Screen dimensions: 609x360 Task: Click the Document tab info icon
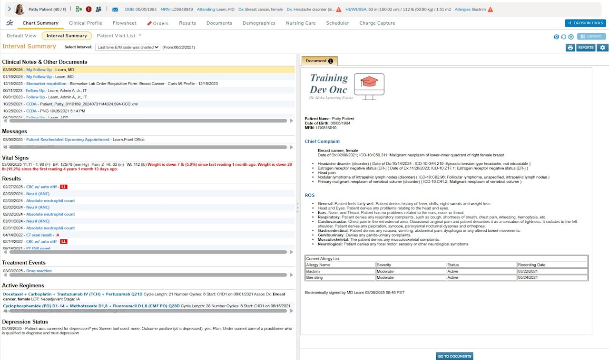(331, 61)
